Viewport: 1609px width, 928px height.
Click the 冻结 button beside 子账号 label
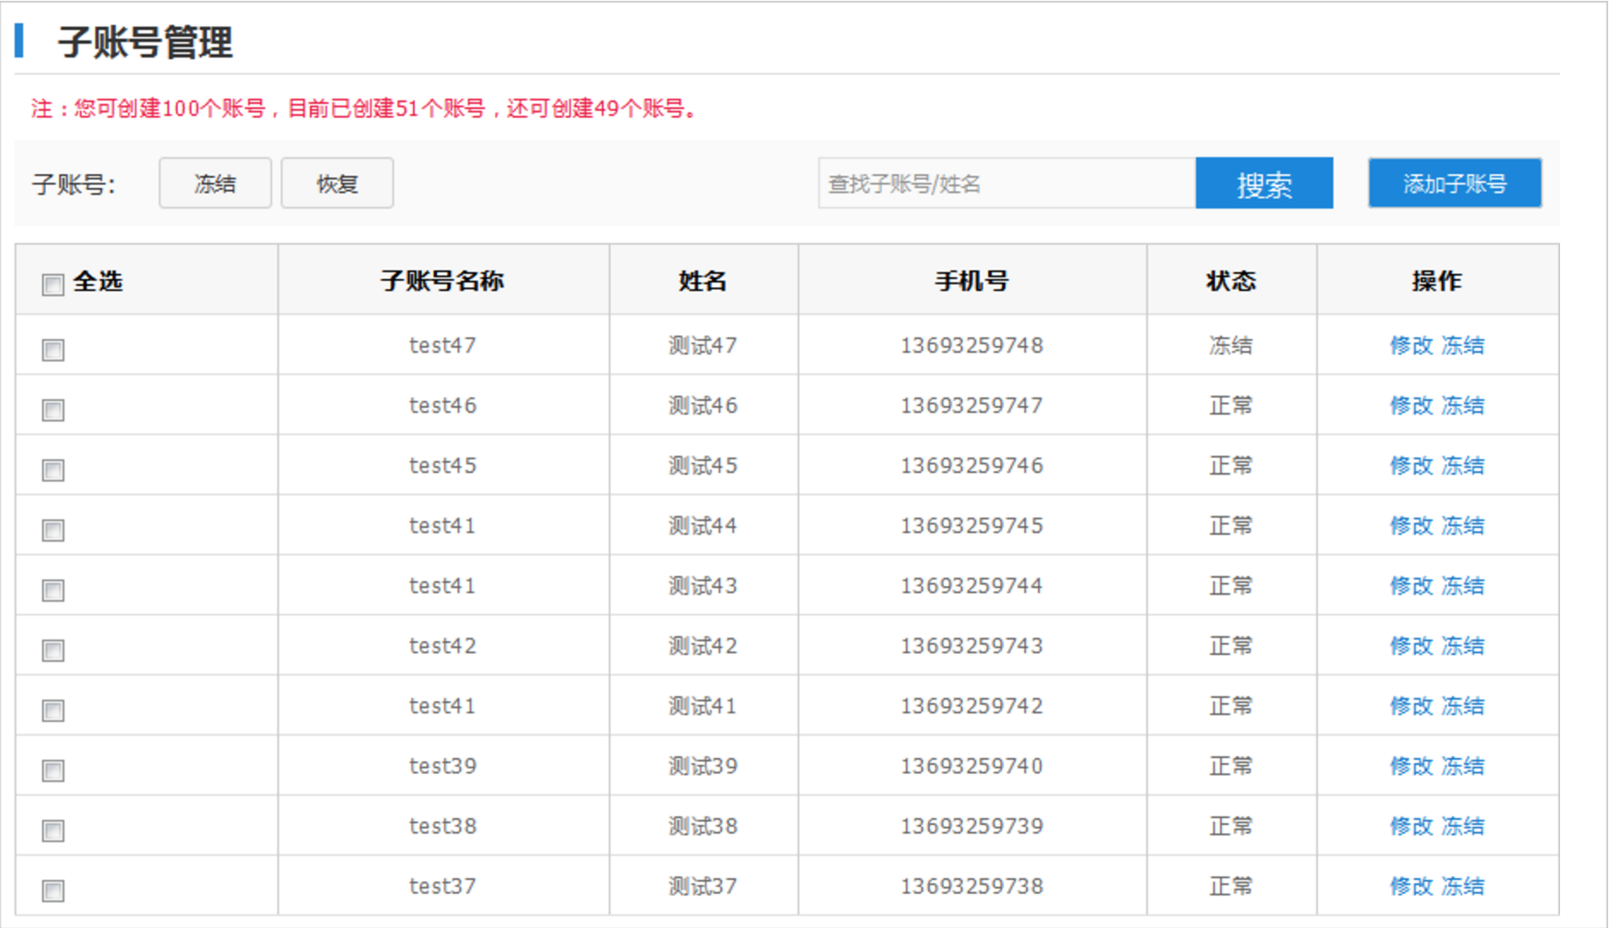pos(215,184)
